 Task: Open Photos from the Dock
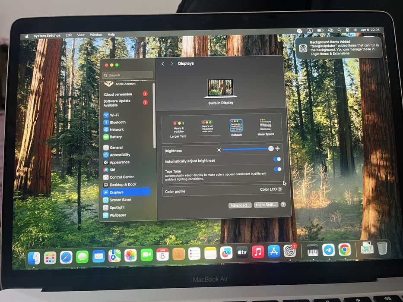point(130,255)
